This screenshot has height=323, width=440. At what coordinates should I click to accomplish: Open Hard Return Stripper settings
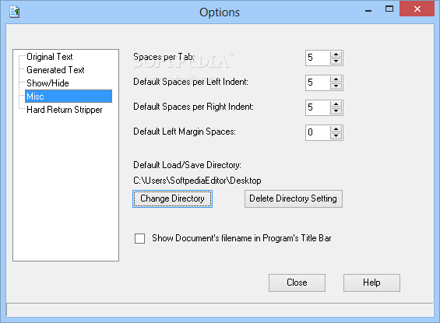[x=65, y=110]
